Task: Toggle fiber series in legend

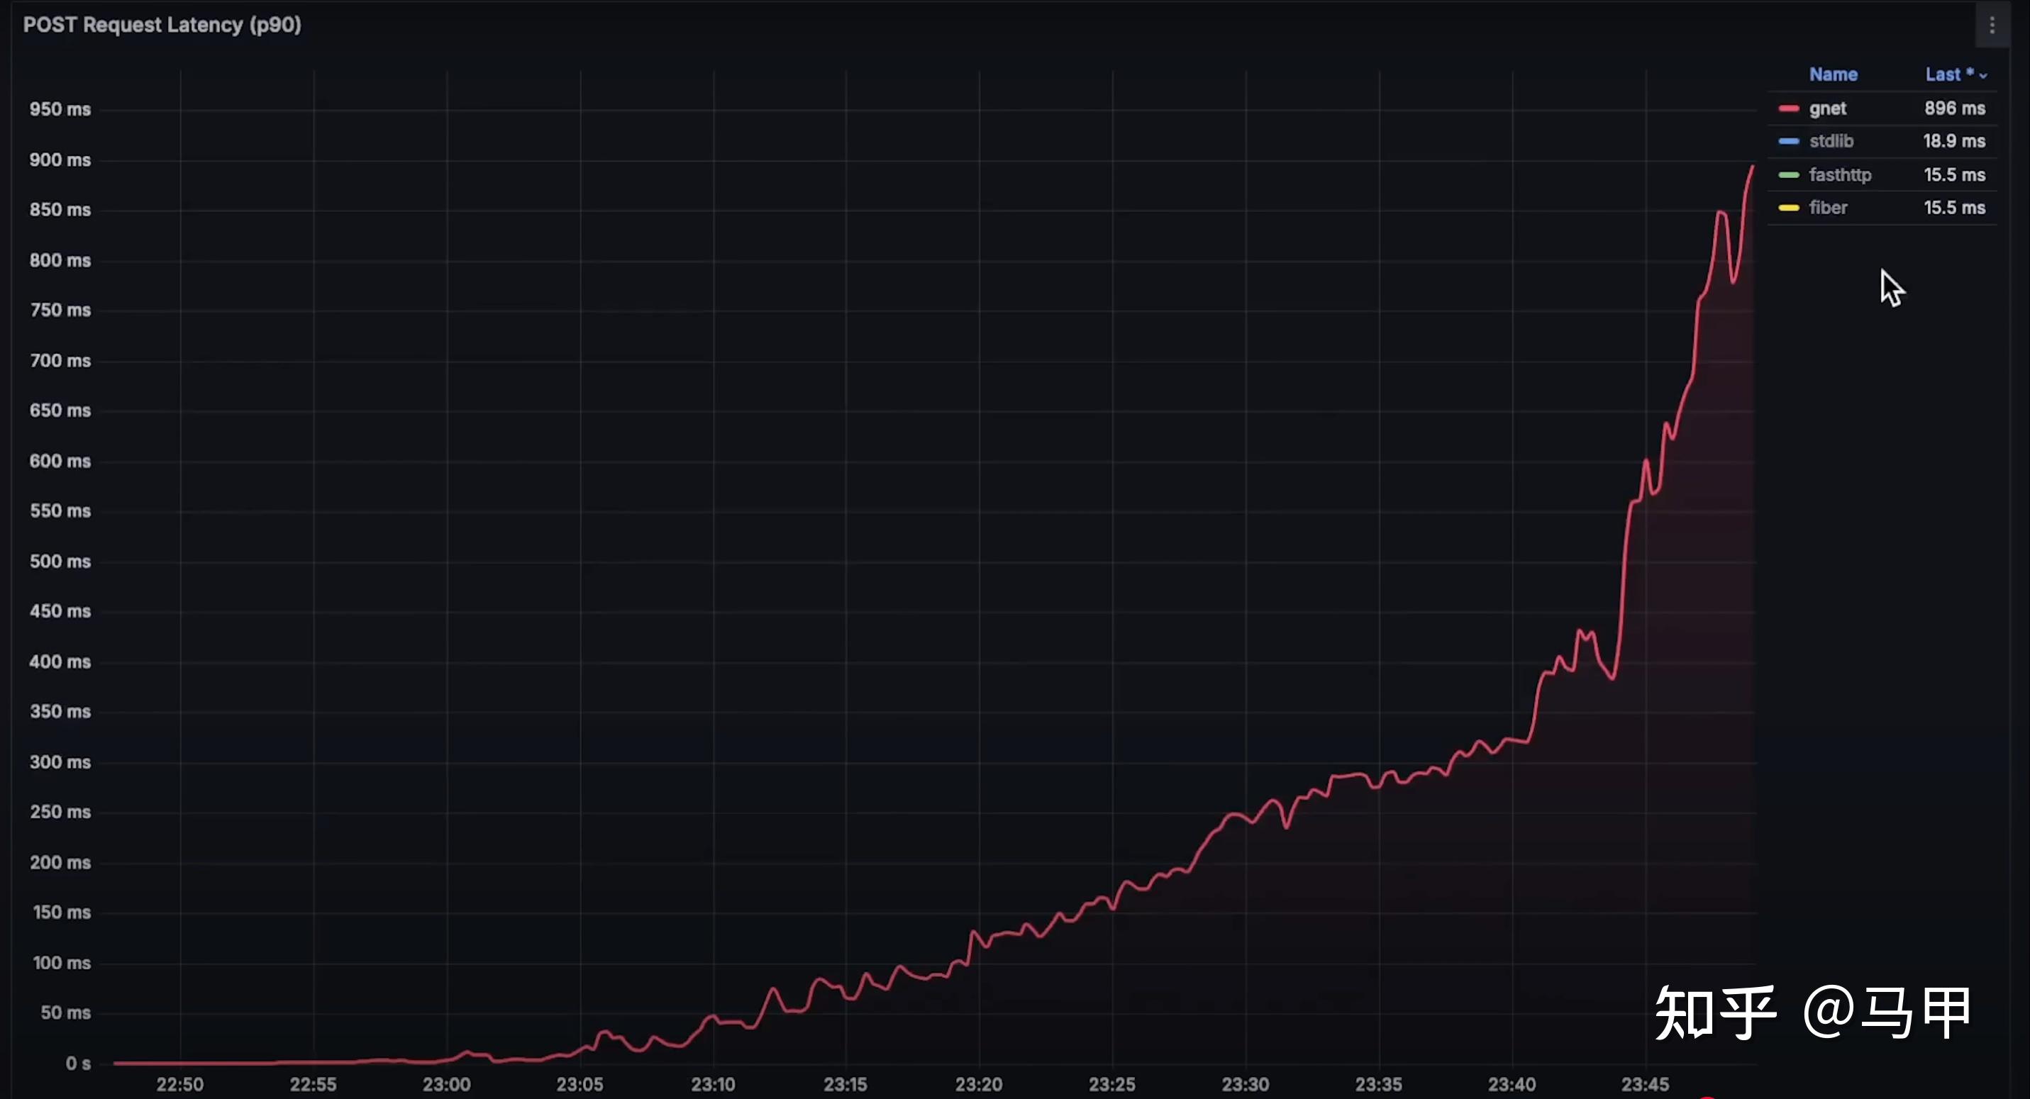Action: pos(1827,208)
